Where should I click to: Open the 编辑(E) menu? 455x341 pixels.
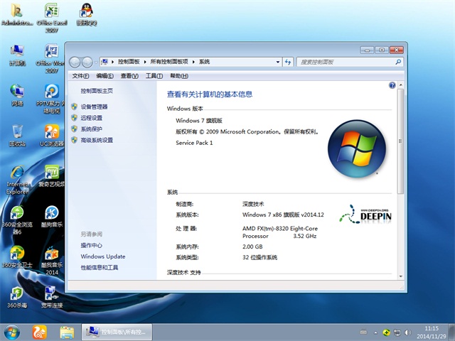pyautogui.click(x=105, y=76)
